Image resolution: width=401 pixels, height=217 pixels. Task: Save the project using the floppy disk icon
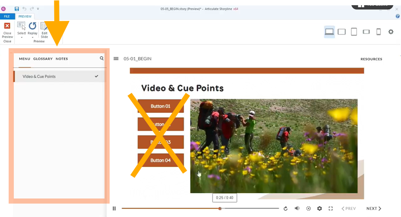pos(16,8)
